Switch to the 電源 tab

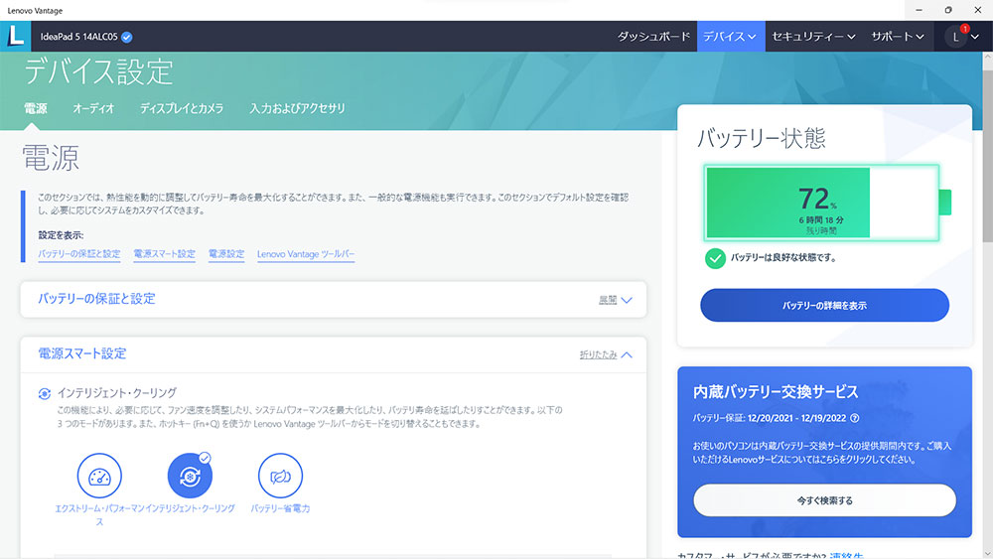[x=36, y=108]
